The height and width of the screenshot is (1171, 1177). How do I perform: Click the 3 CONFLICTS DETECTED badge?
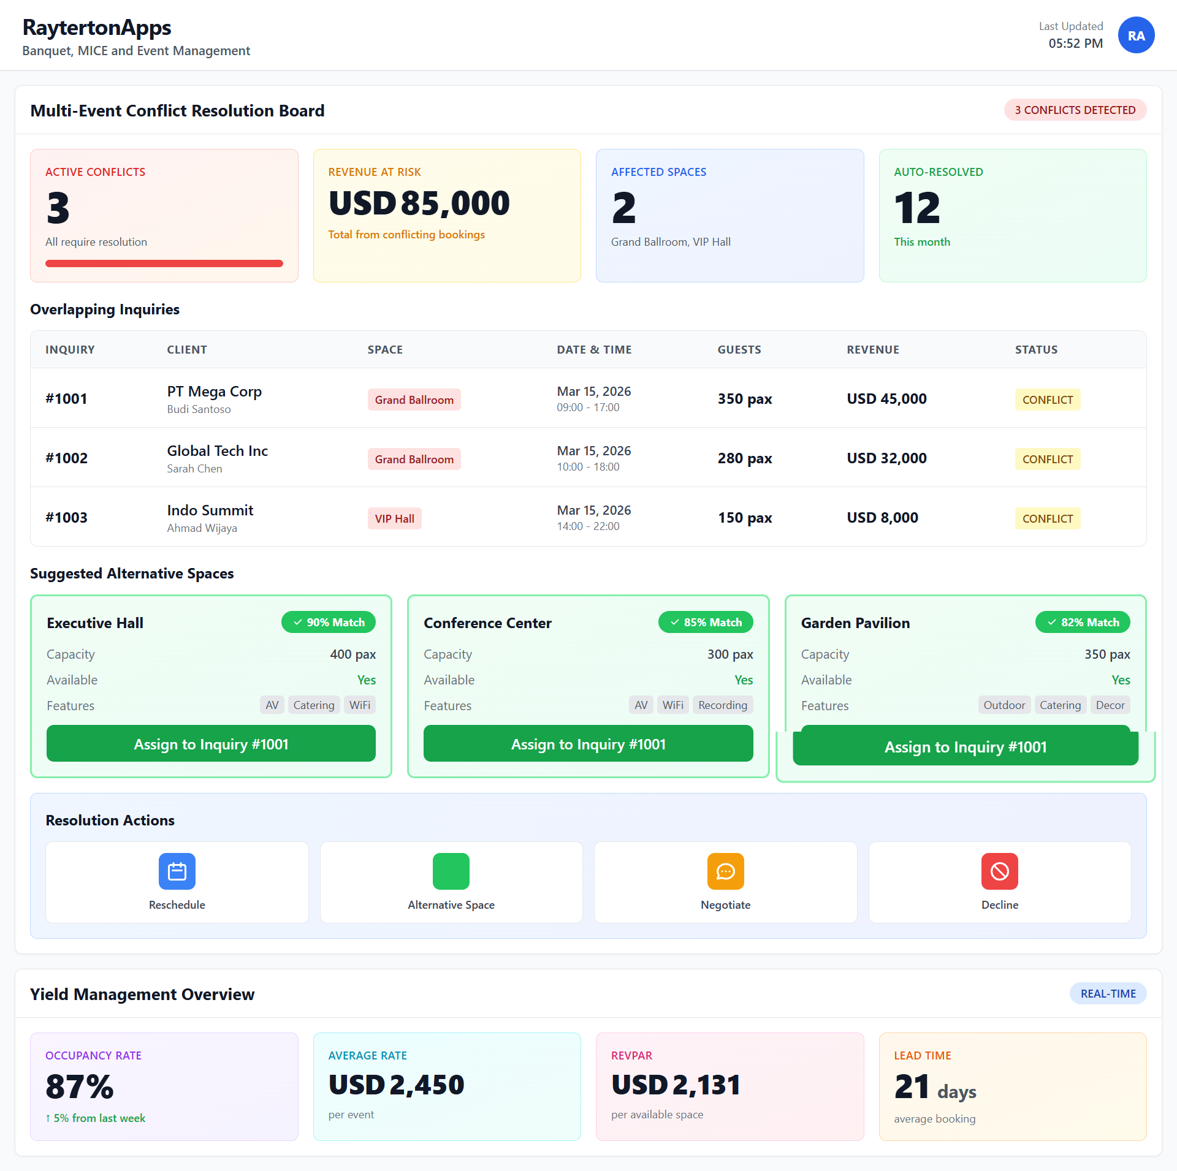point(1075,110)
